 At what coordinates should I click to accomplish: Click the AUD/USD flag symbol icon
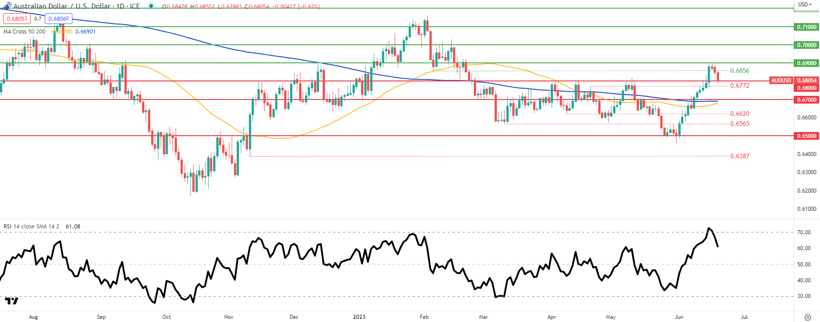[x=7, y=6]
